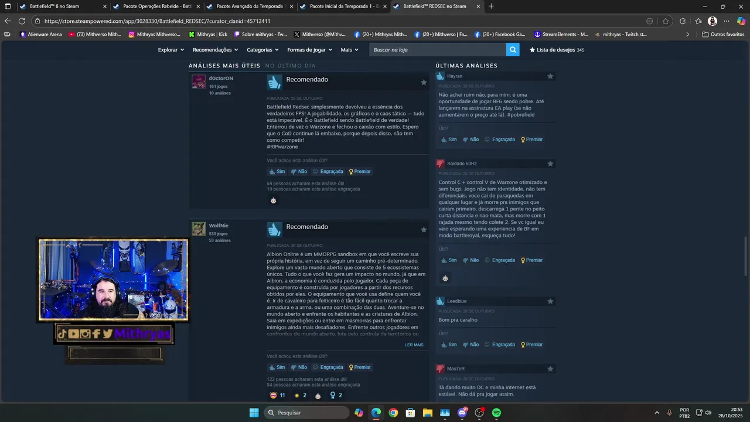Click the recommended thumbs-up icon on d0ctorON's review
The width and height of the screenshot is (750, 422).
(x=274, y=82)
